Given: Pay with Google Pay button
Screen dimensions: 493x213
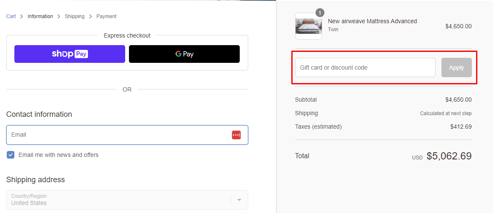Looking at the screenshot, I should 184,54.
